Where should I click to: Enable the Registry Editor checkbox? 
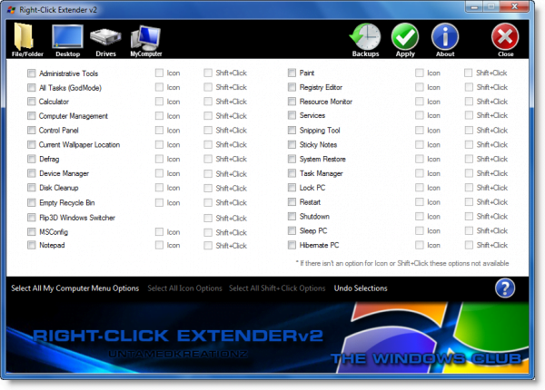tap(292, 87)
